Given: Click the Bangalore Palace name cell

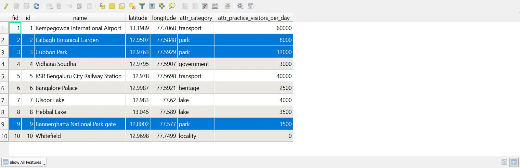Looking at the screenshot, I should pyautogui.click(x=80, y=88).
